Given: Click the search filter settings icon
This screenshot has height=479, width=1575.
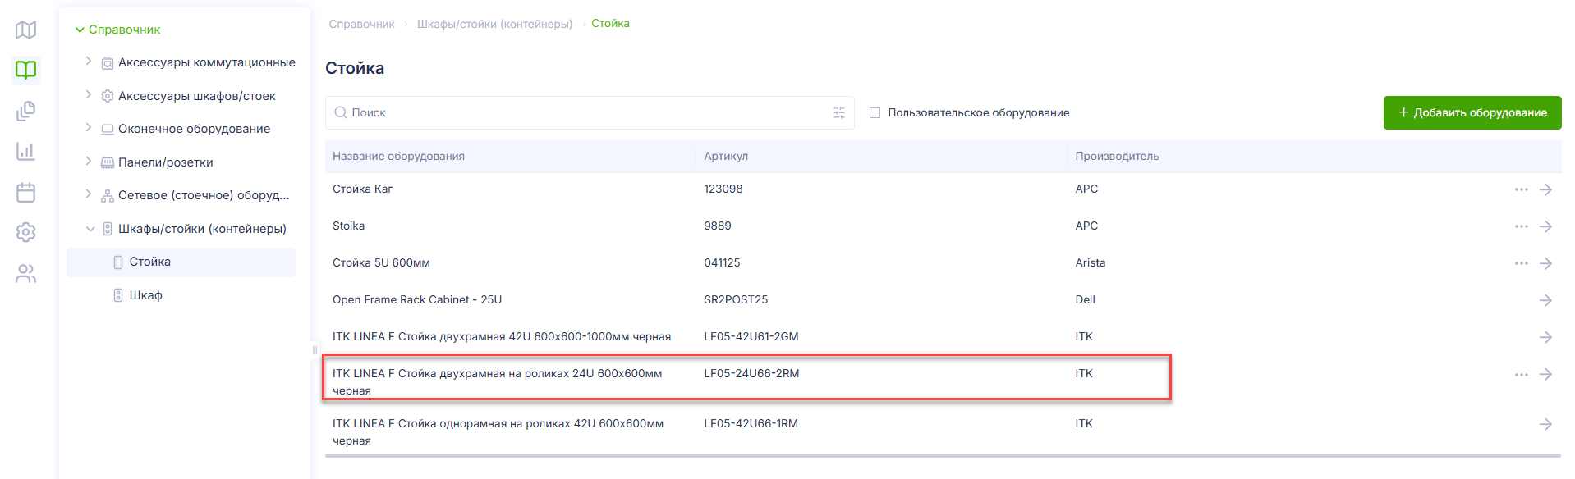Looking at the screenshot, I should point(838,113).
